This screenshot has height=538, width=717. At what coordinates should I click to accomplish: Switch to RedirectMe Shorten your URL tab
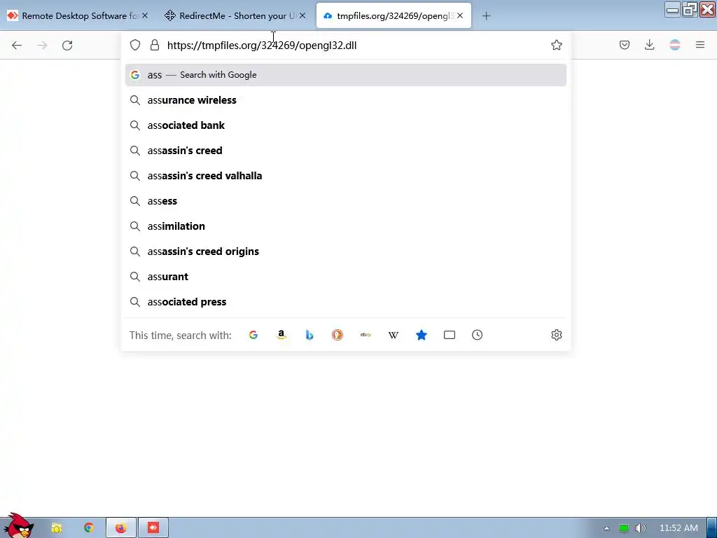click(235, 15)
